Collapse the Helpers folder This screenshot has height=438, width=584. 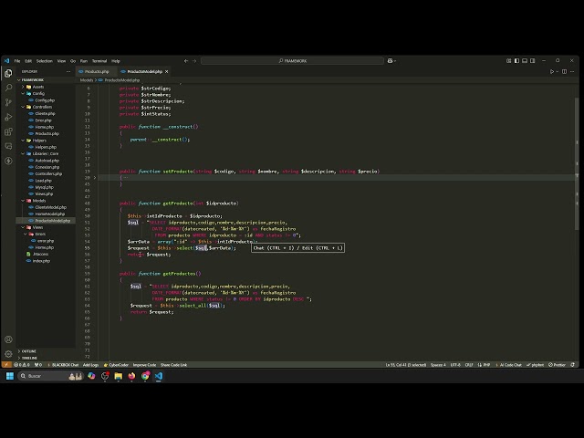pyautogui.click(x=23, y=141)
